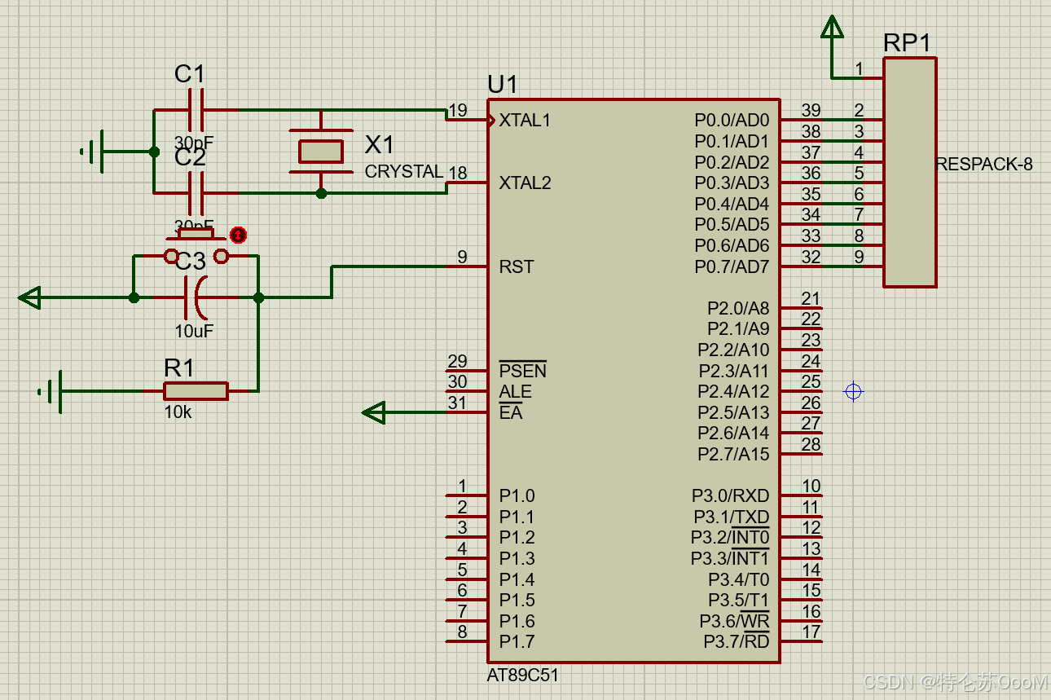Click the R1 10k resistor body
The height and width of the screenshot is (700, 1051).
pyautogui.click(x=196, y=391)
